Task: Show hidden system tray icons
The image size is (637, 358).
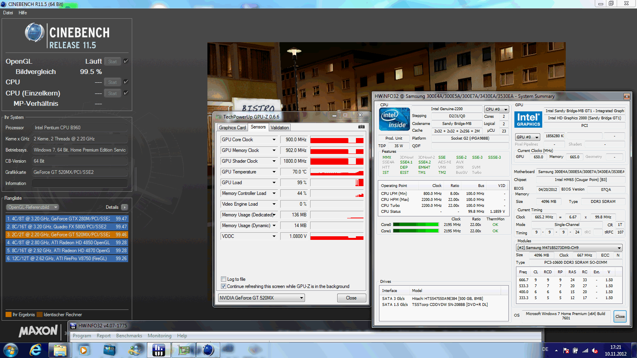Action: coord(557,350)
